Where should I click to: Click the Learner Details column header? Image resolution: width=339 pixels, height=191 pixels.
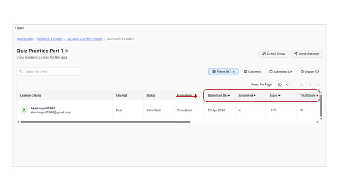tap(31, 96)
